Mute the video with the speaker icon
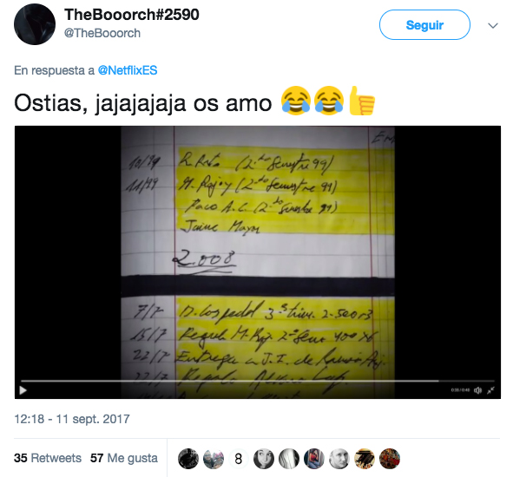 (478, 390)
